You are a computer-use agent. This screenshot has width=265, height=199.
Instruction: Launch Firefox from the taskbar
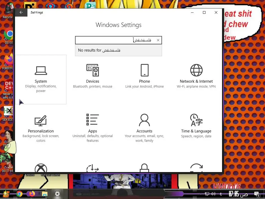coord(32,194)
